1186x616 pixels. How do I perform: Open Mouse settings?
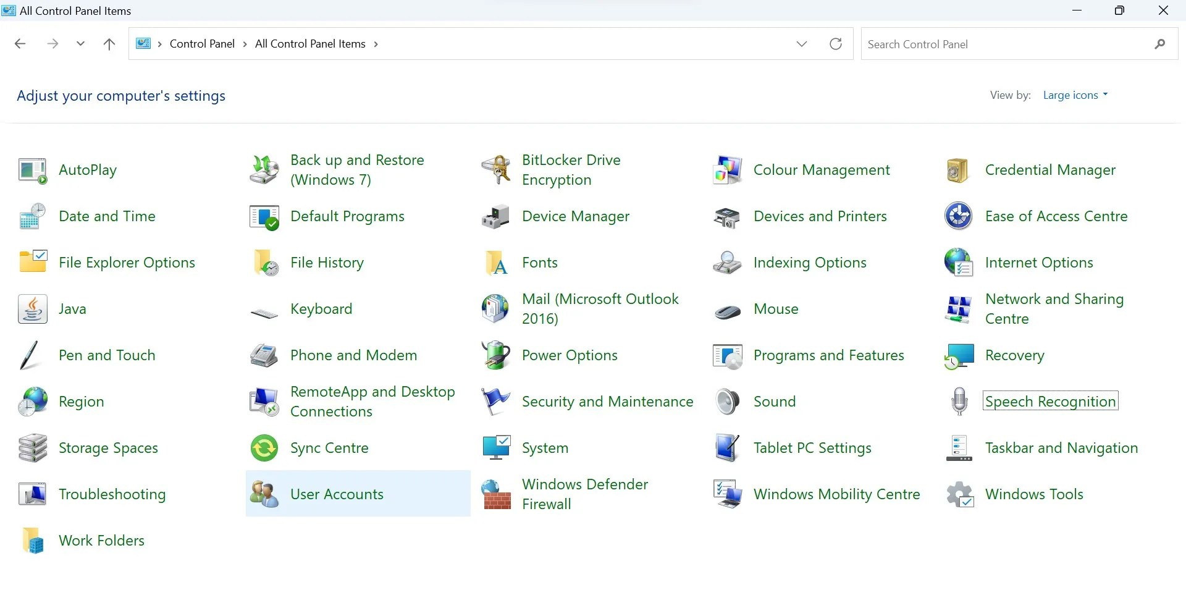[x=776, y=309]
